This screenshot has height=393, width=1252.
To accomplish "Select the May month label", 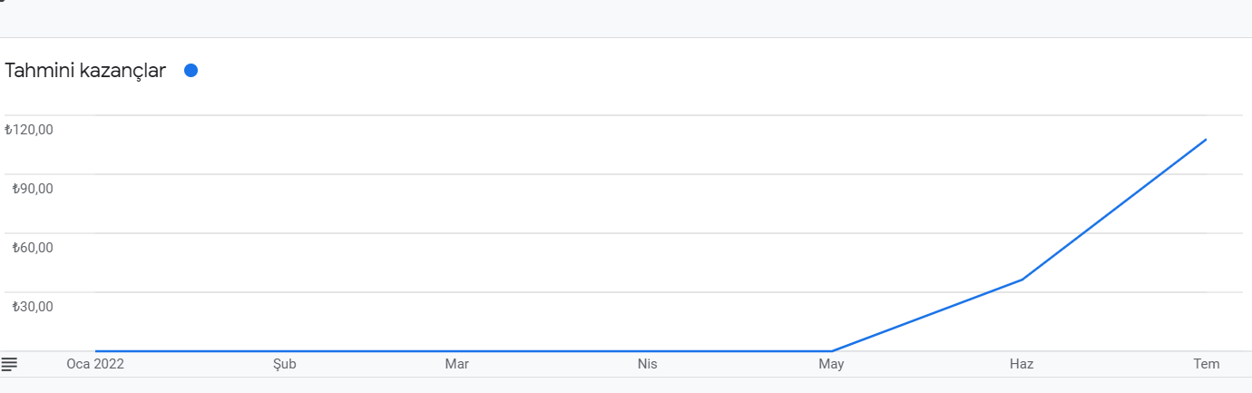I will [831, 364].
